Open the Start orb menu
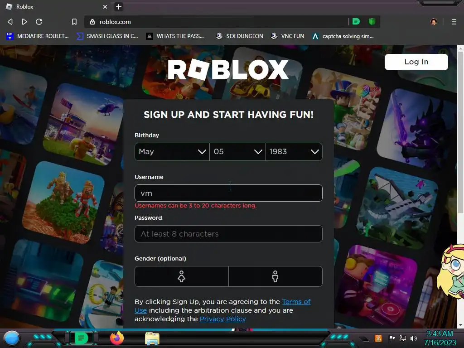This screenshot has height=348, width=464. point(12,338)
